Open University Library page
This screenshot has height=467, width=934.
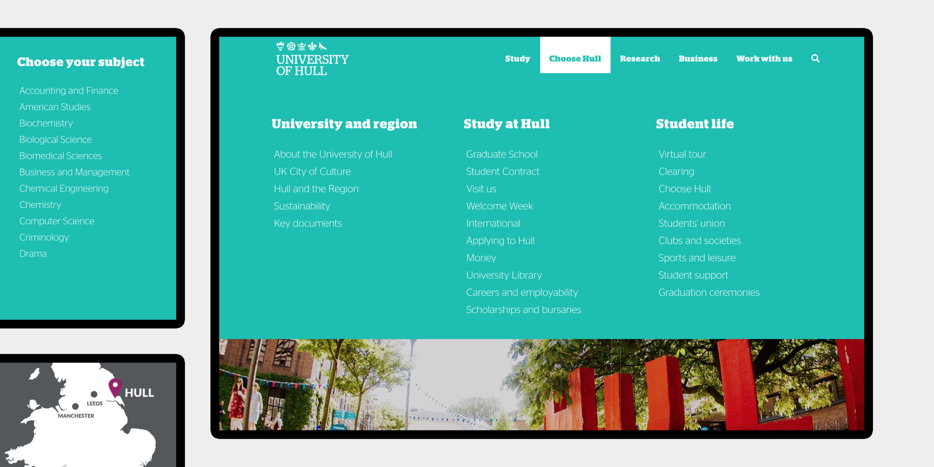[504, 275]
